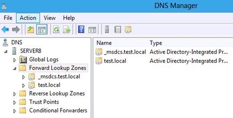Click the record list toolbar icon

118,29
